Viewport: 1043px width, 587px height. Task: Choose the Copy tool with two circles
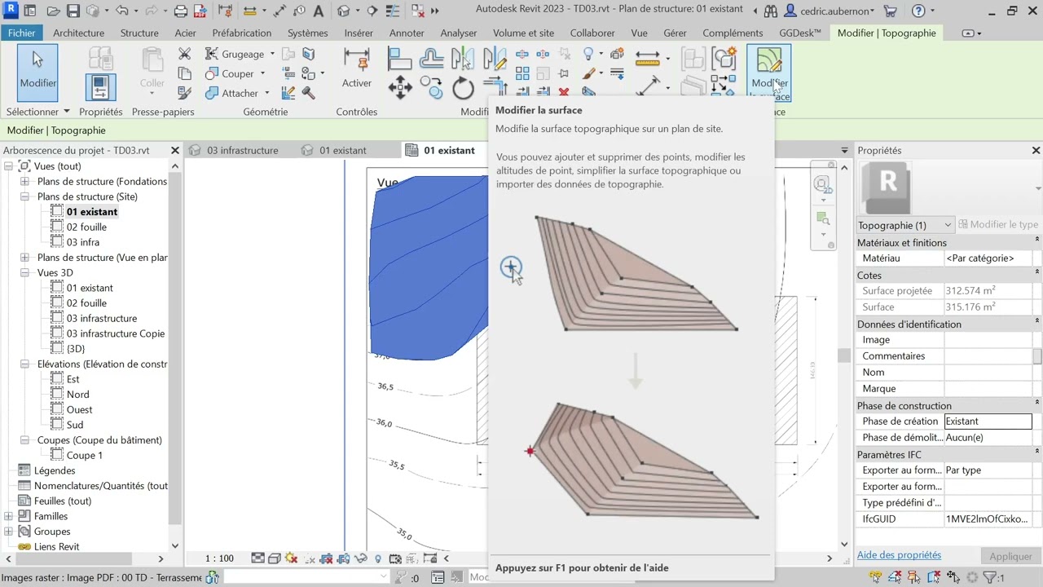click(x=431, y=88)
